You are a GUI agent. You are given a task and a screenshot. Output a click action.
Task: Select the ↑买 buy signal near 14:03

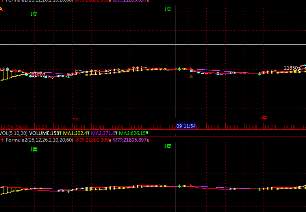(263, 118)
